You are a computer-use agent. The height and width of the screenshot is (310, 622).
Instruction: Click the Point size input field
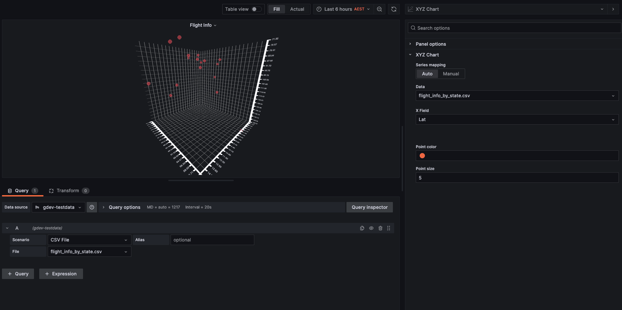[516, 178]
